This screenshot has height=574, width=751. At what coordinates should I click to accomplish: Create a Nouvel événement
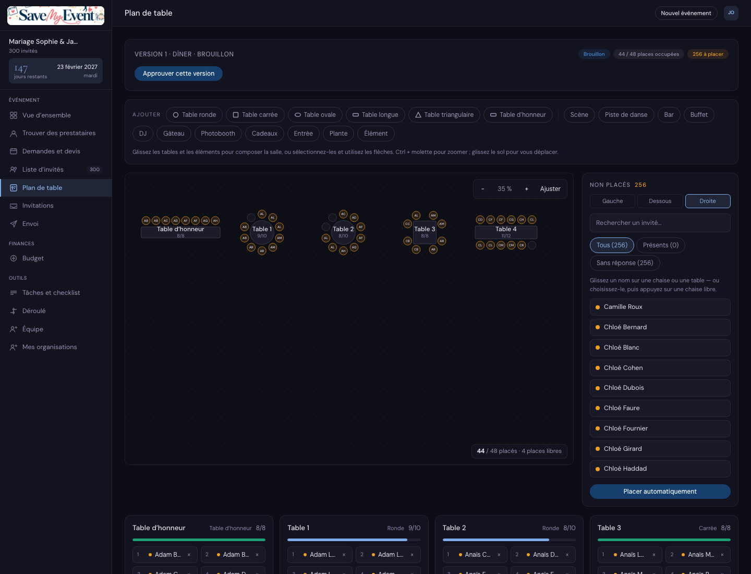686,13
